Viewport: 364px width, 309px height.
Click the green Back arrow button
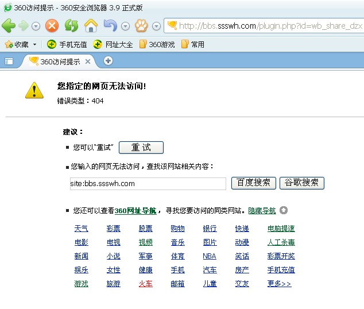[9, 25]
